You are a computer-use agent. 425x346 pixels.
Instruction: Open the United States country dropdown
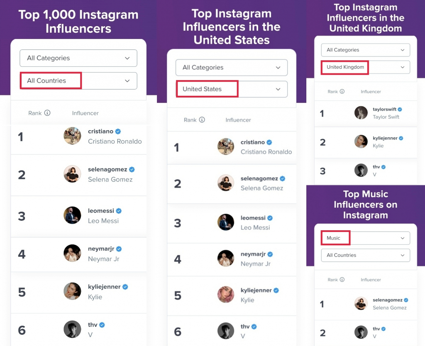coord(232,89)
